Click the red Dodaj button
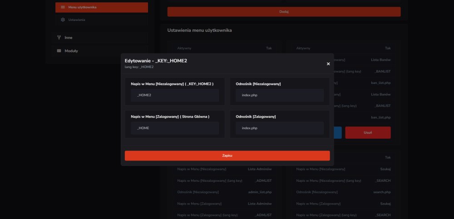454x219 pixels. [284, 12]
